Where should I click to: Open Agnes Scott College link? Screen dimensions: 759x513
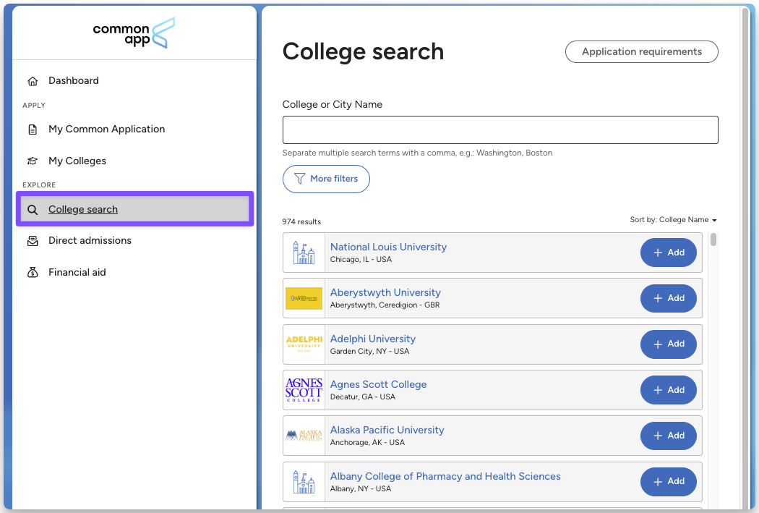click(379, 384)
